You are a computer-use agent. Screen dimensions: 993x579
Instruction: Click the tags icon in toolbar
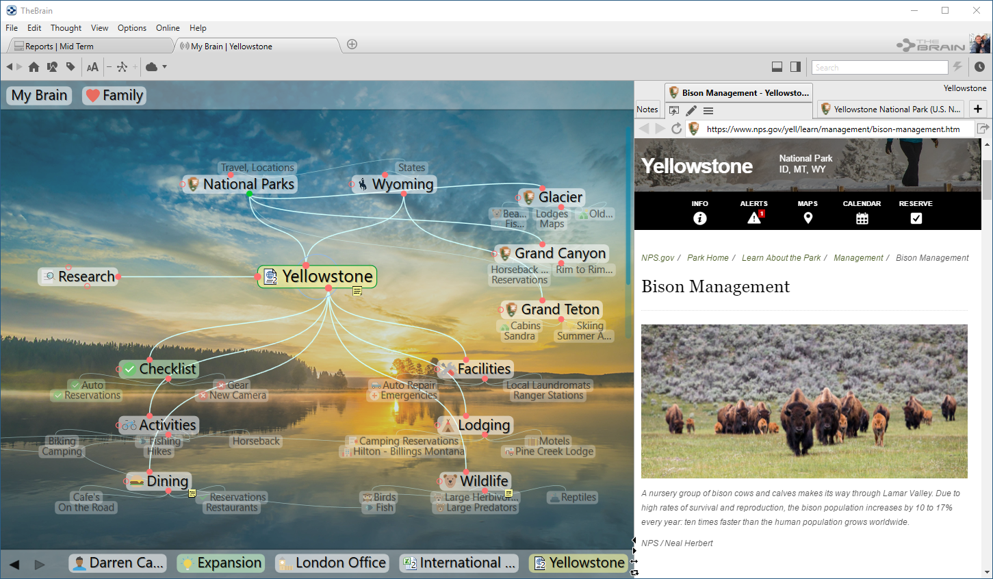pyautogui.click(x=70, y=67)
